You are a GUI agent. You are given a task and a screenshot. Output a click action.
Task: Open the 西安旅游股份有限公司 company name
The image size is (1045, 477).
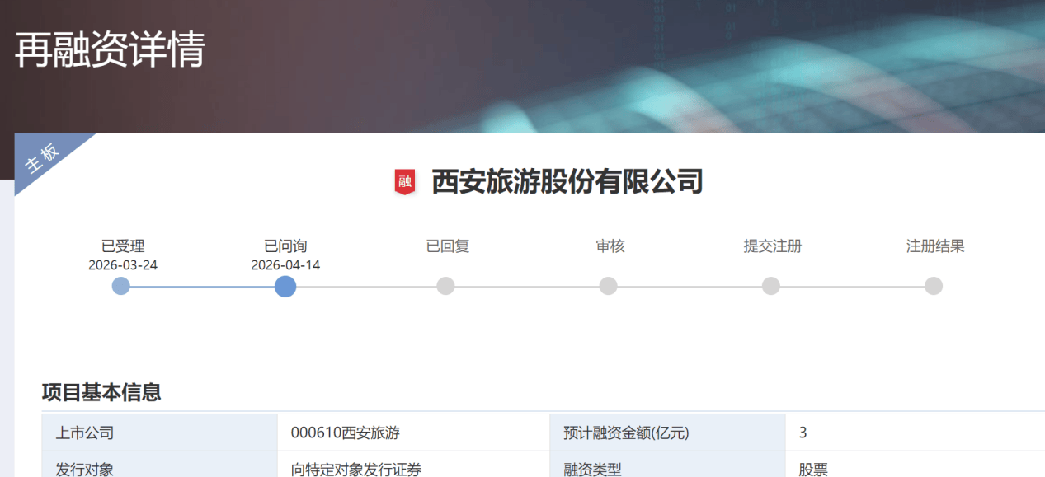tap(565, 183)
